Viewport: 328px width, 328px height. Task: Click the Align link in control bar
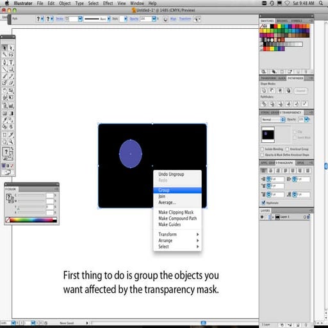coord(173,19)
